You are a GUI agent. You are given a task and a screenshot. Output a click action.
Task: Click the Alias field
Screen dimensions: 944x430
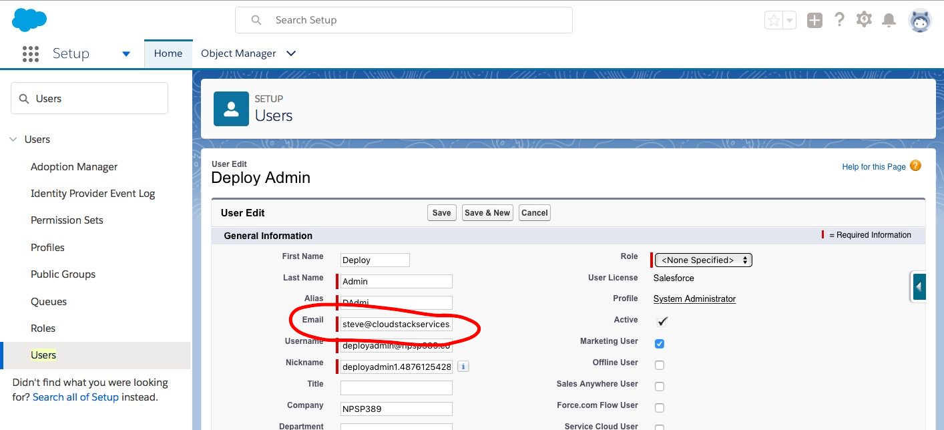pos(397,302)
